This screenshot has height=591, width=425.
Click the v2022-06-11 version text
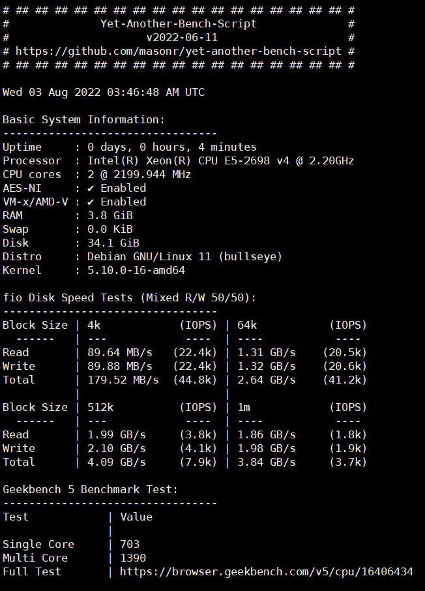[182, 37]
